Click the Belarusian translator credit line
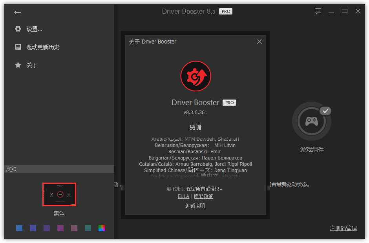This screenshot has width=369, height=243. click(x=195, y=145)
